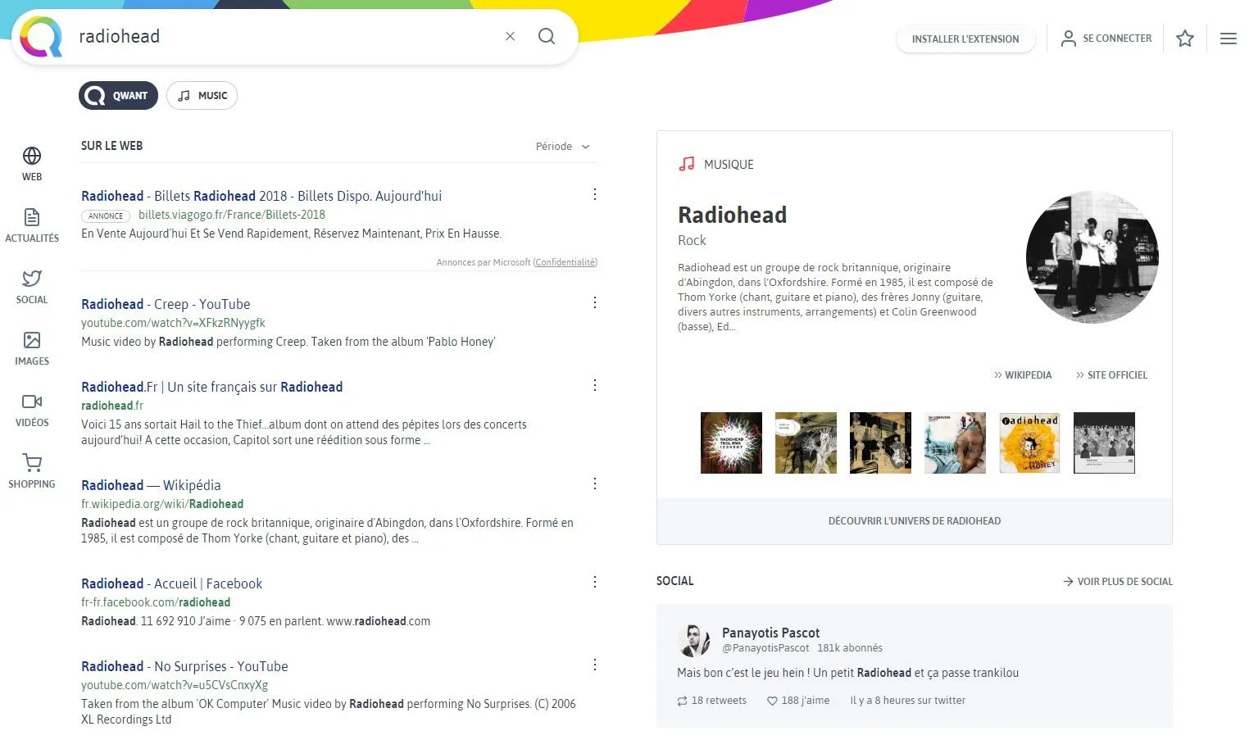Select the Web sidebar icon
This screenshot has height=749, width=1249.
(x=31, y=163)
